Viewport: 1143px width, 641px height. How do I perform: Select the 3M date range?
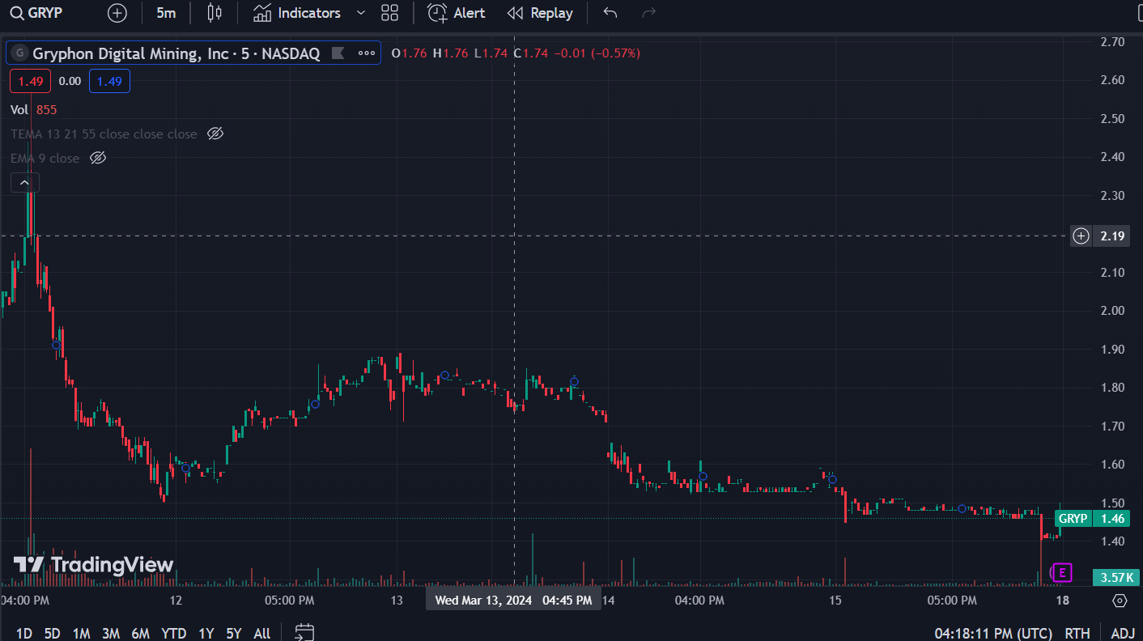tap(110, 633)
